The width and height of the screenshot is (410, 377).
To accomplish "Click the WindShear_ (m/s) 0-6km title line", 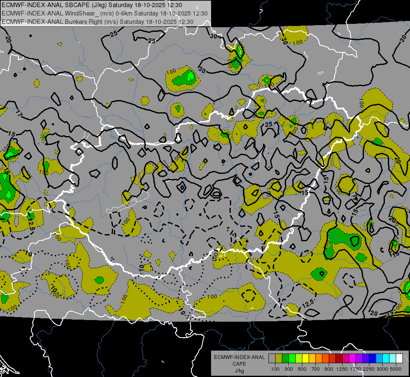I will coord(105,13).
